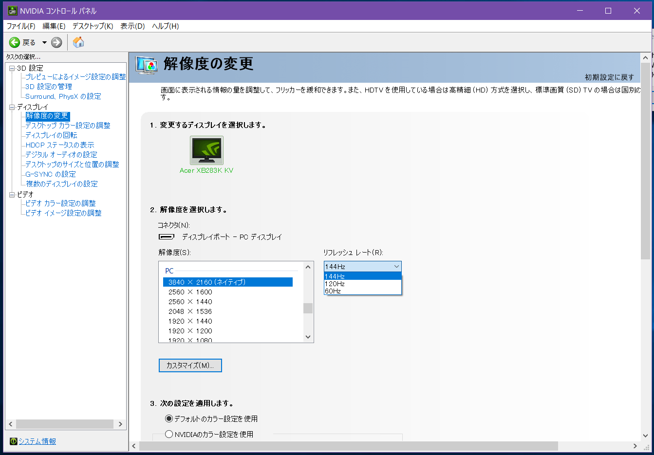The width and height of the screenshot is (654, 455).
Task: Open the 編集(E) menu
Action: [x=54, y=26]
